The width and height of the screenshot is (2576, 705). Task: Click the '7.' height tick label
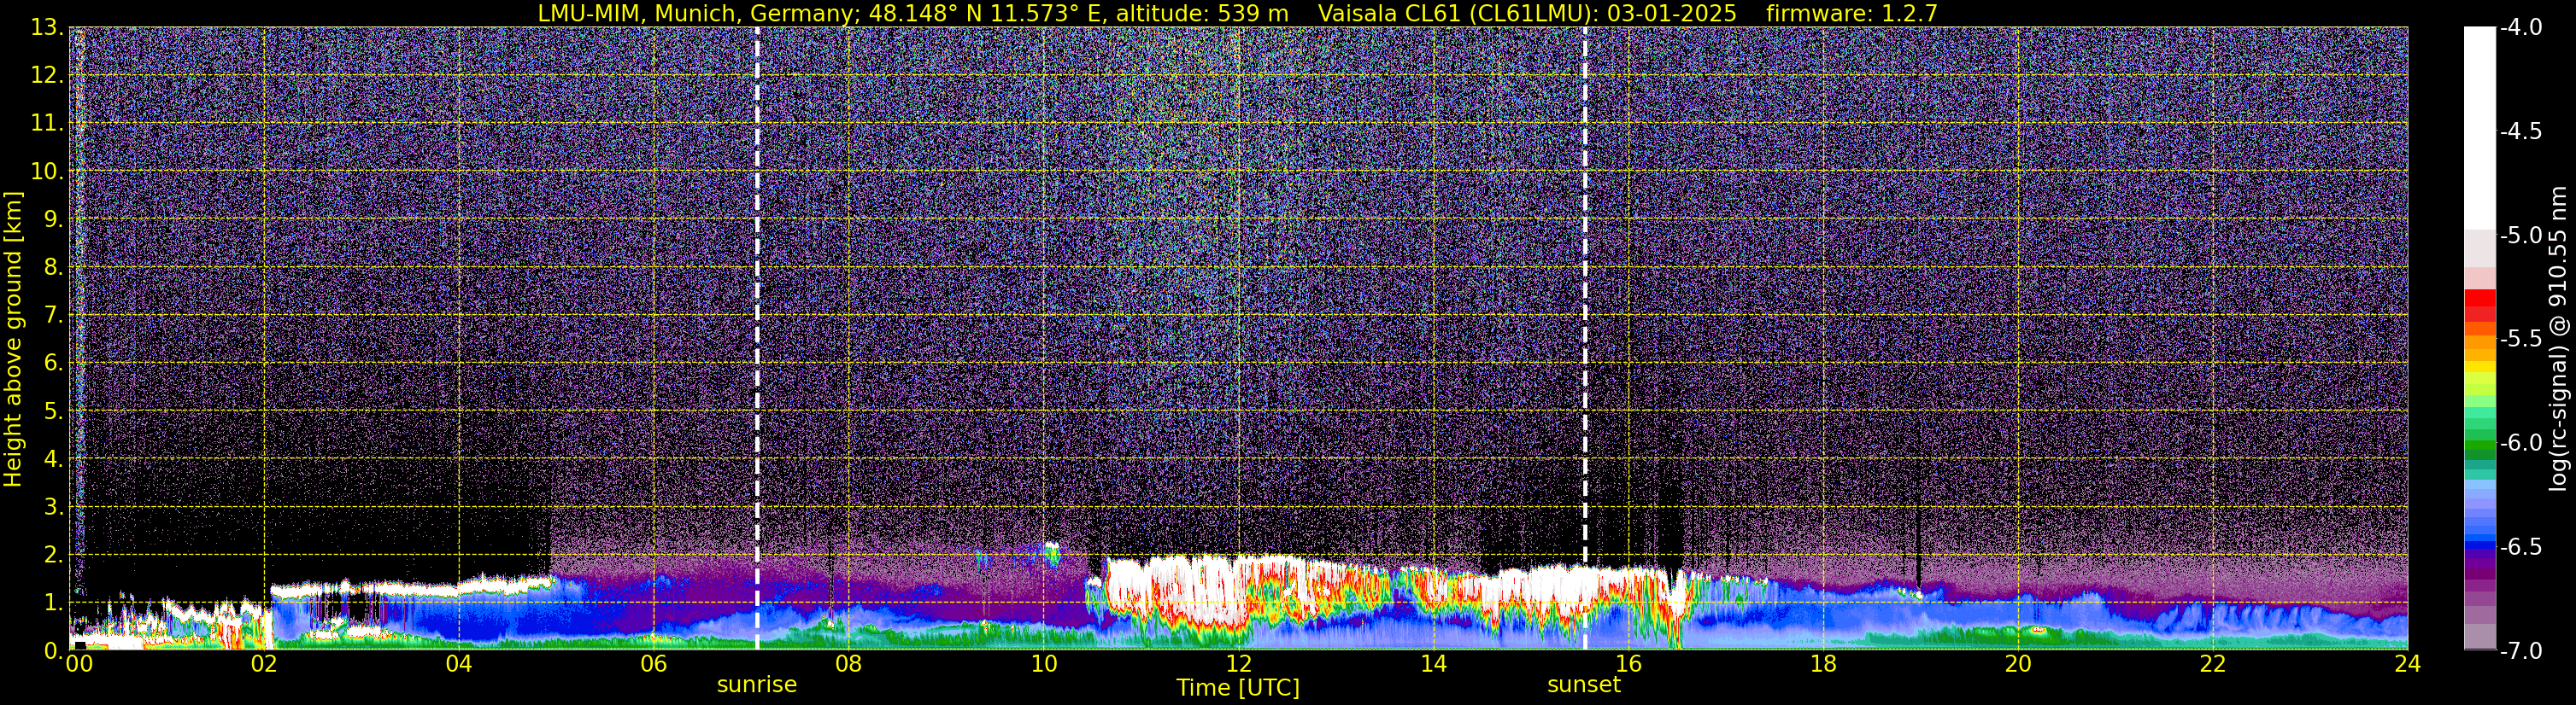click(x=53, y=316)
